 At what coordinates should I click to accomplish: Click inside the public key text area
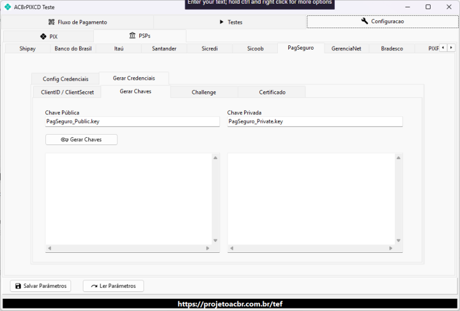tap(129, 199)
